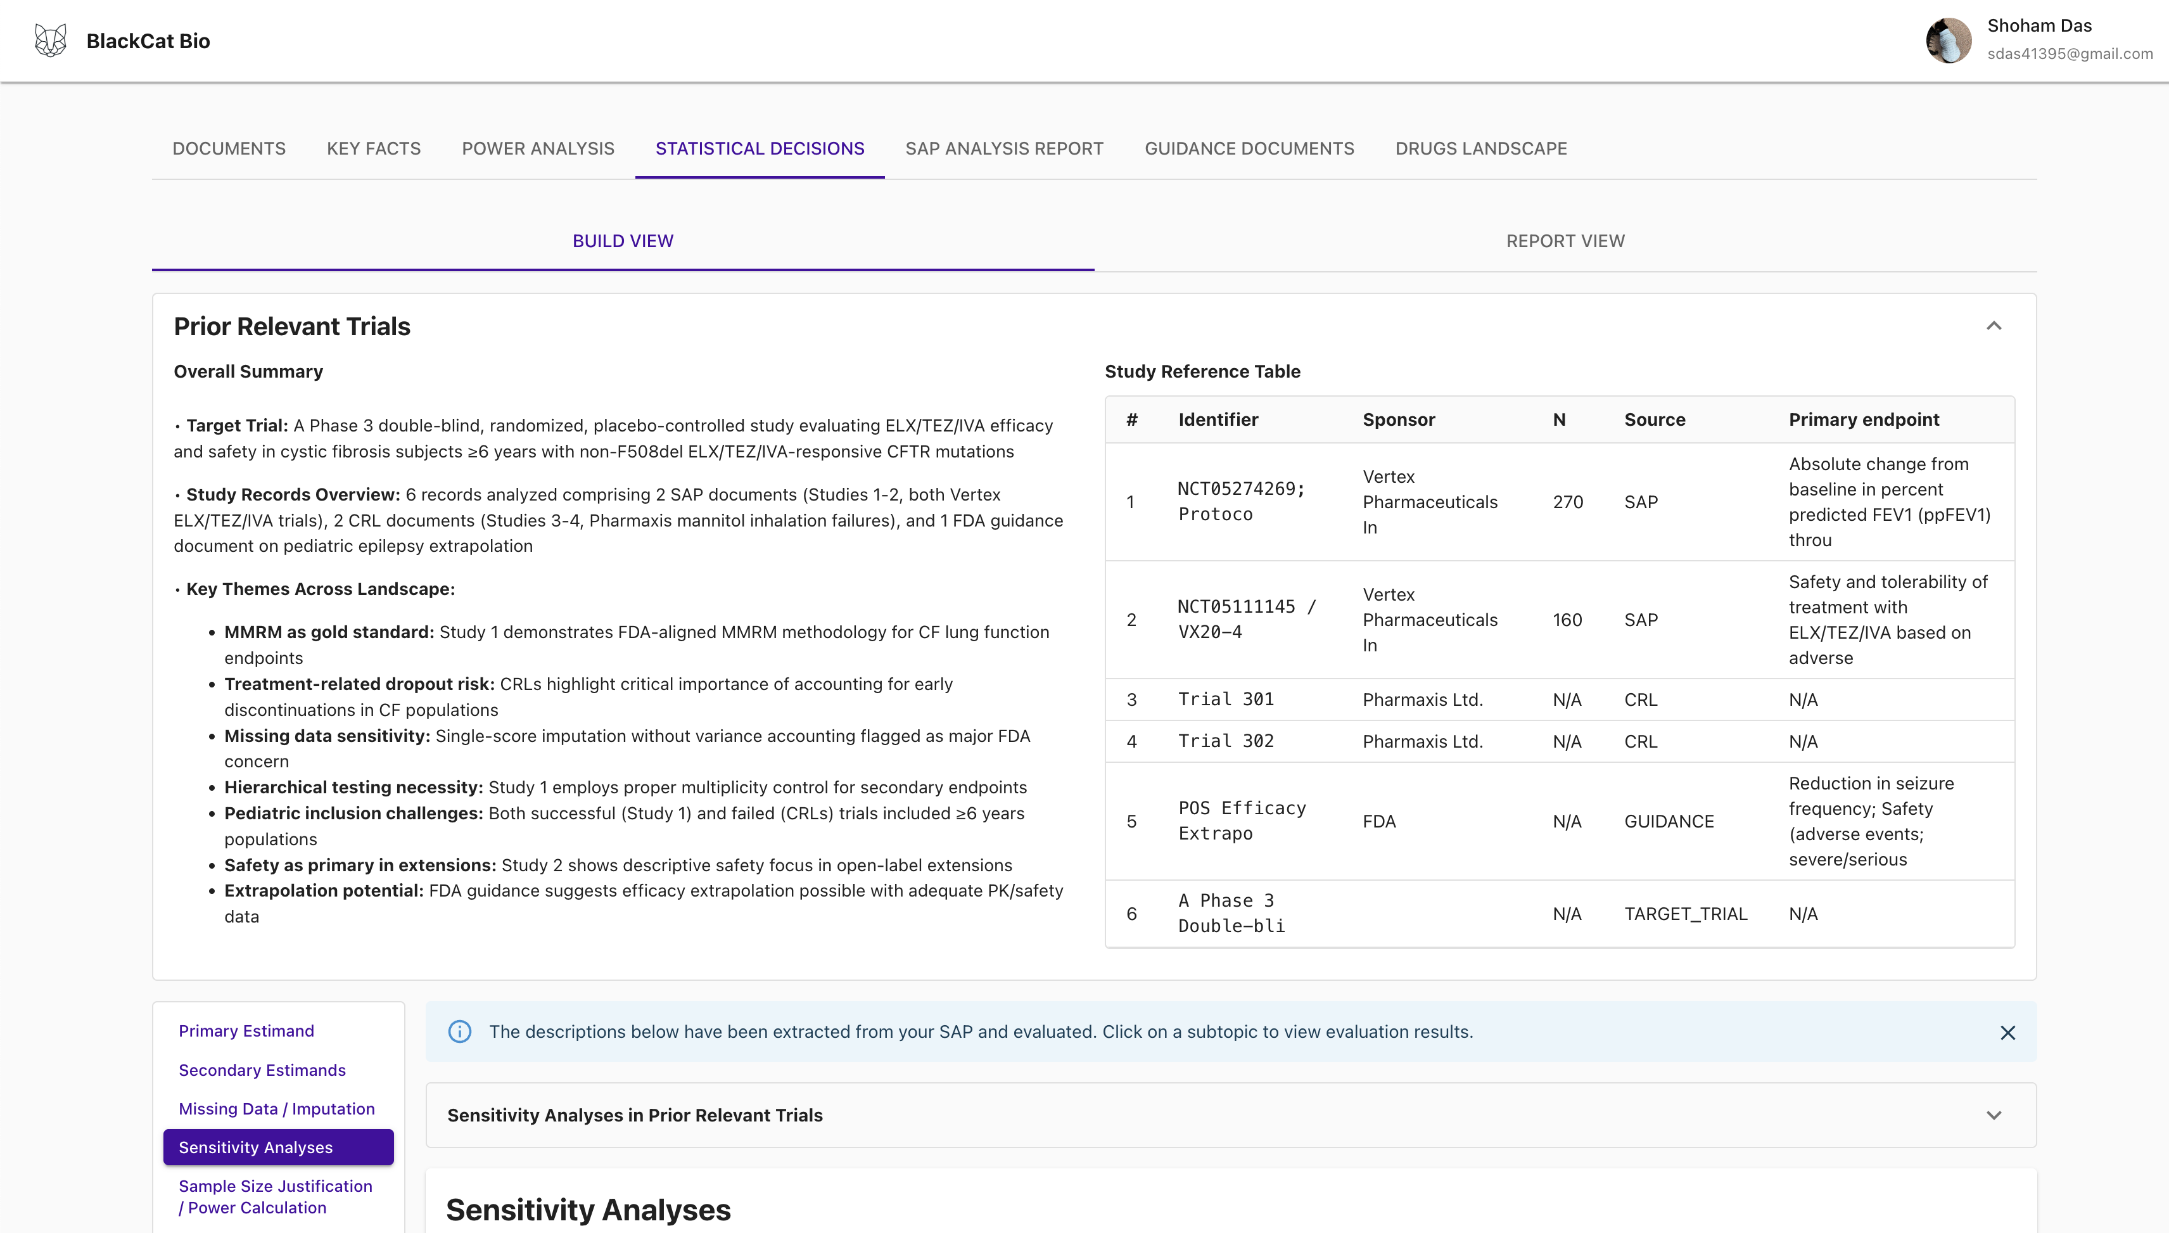Image resolution: width=2169 pixels, height=1233 pixels.
Task: Click the Sponsor column header
Action: click(x=1399, y=419)
